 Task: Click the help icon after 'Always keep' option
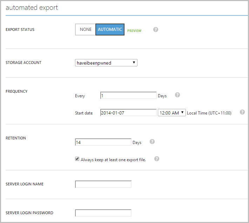pyautogui.click(x=157, y=159)
